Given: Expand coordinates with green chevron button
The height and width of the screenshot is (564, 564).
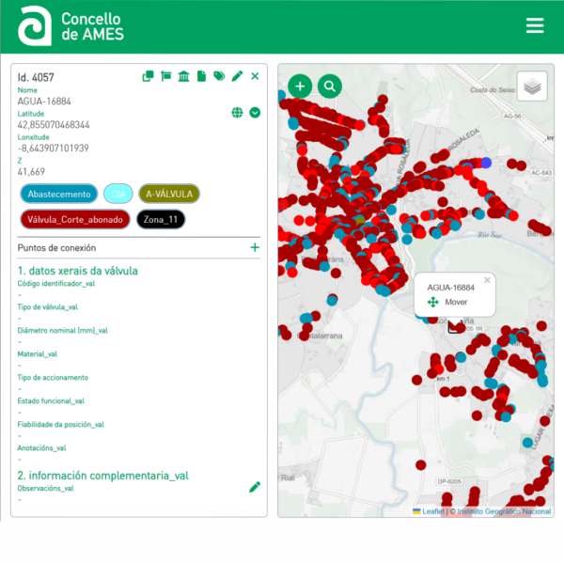Looking at the screenshot, I should point(255,113).
